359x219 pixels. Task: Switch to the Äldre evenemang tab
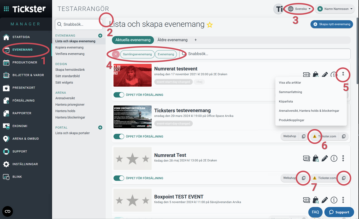[x=172, y=40]
